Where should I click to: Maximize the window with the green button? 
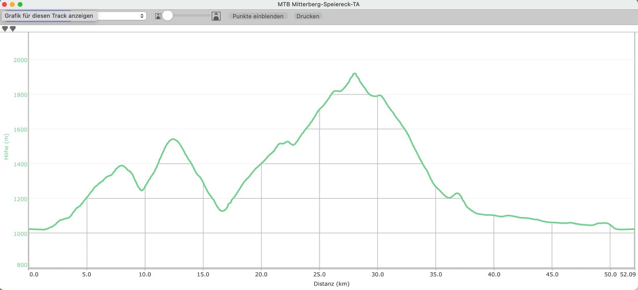click(x=21, y=4)
